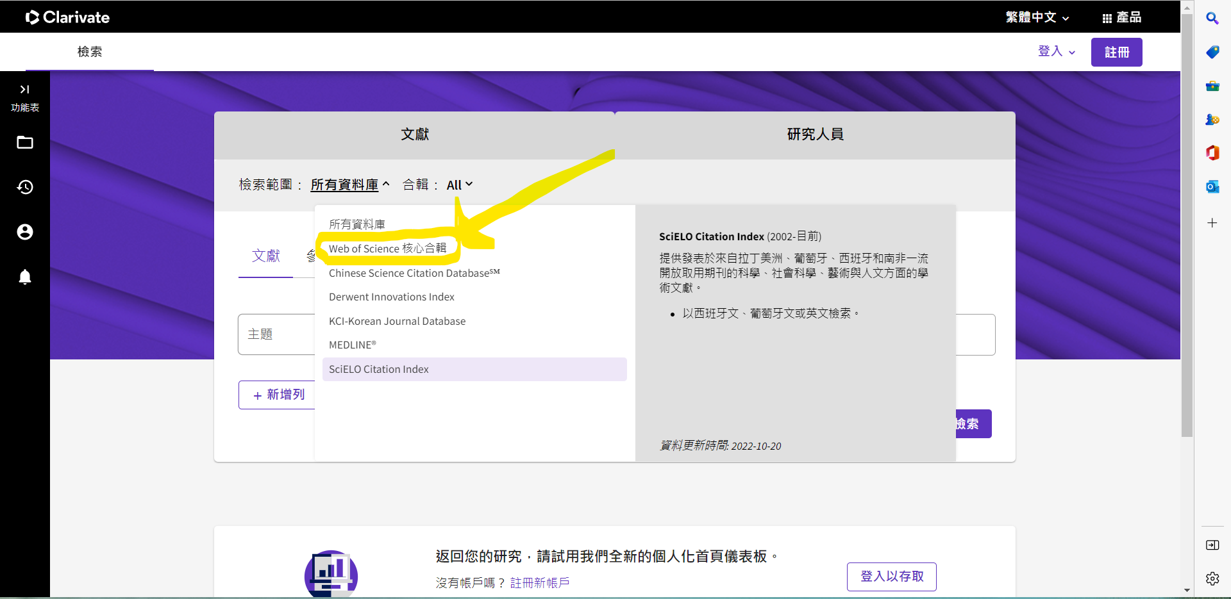
Task: Select Web of Science 核心合輯 from the list
Action: pyautogui.click(x=388, y=249)
